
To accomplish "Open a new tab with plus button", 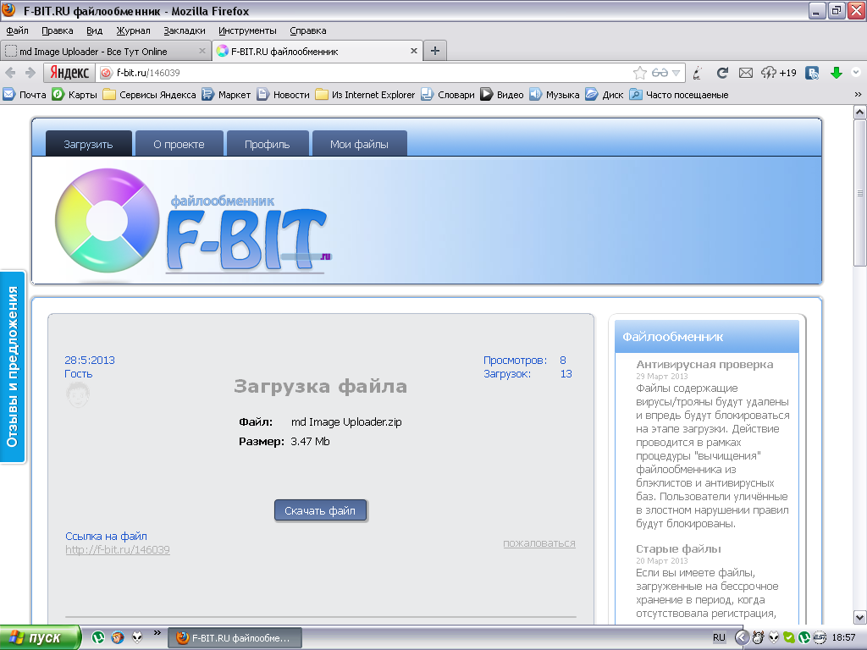I will [435, 51].
